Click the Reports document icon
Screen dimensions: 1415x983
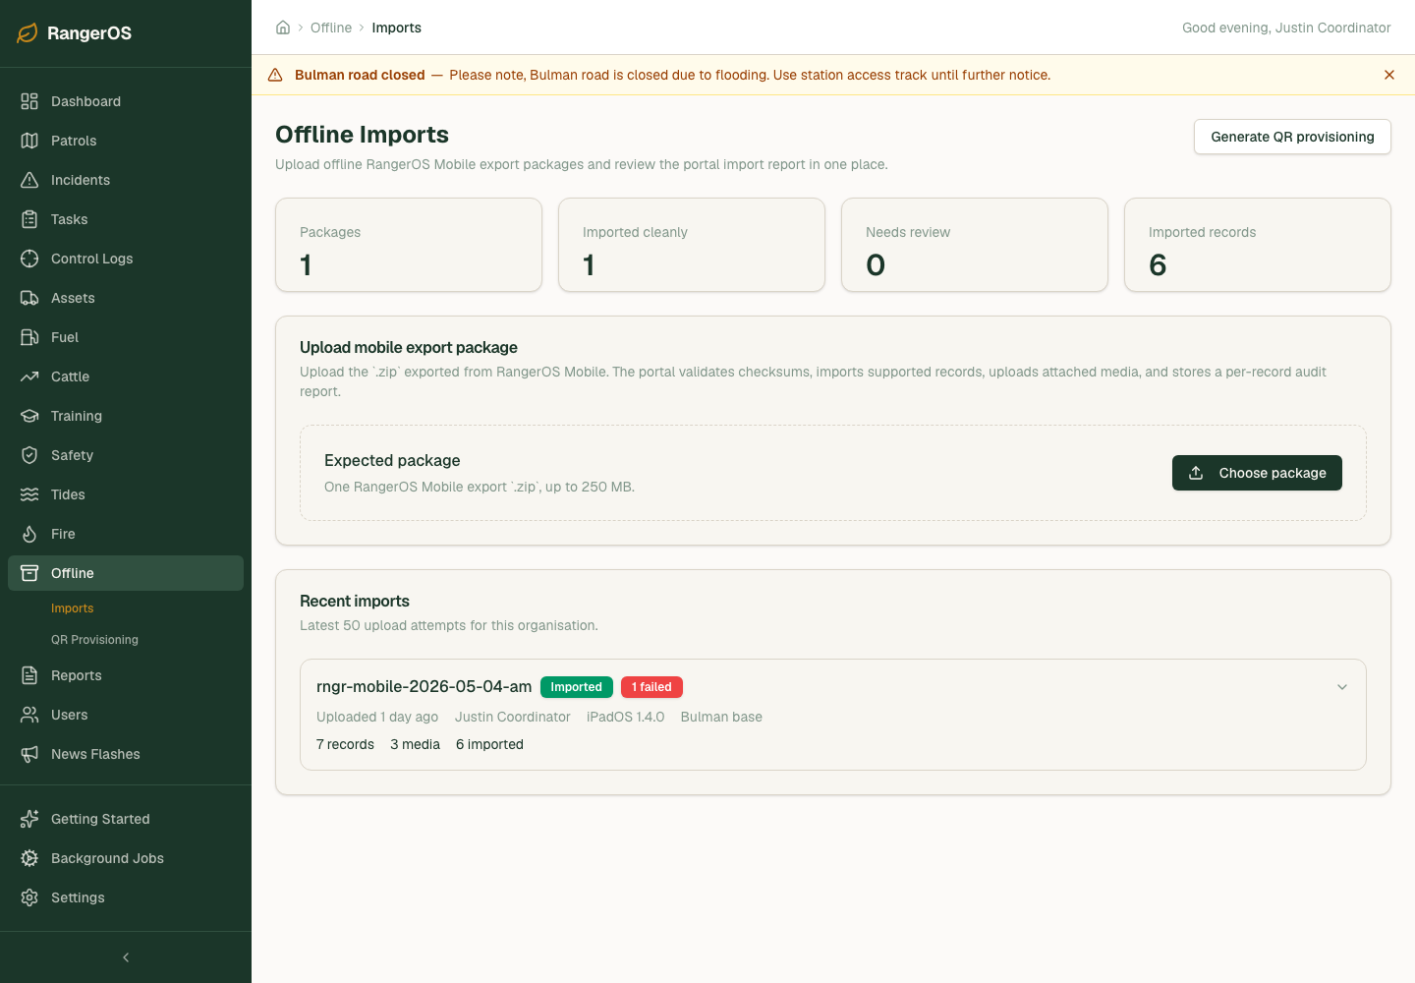pos(29,675)
